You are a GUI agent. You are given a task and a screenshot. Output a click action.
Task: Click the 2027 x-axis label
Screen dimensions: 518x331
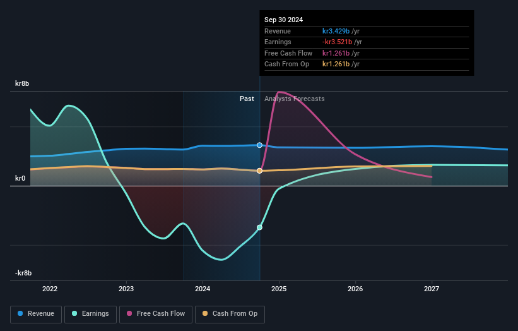[x=432, y=289]
